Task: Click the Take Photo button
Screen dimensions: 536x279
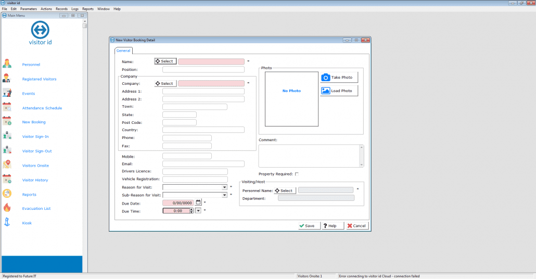Action: coord(339,78)
